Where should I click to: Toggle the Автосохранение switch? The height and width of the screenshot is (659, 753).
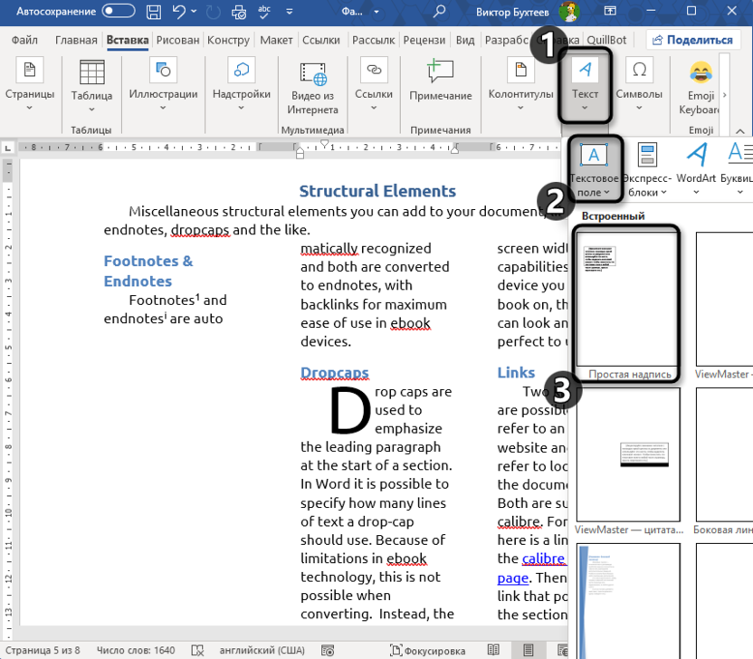tap(119, 12)
